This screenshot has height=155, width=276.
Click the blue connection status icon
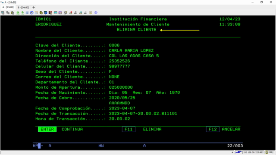pos(238,152)
